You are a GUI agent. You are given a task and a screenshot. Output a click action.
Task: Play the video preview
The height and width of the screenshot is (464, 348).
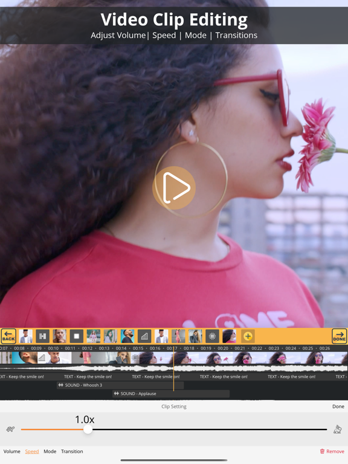[174, 188]
